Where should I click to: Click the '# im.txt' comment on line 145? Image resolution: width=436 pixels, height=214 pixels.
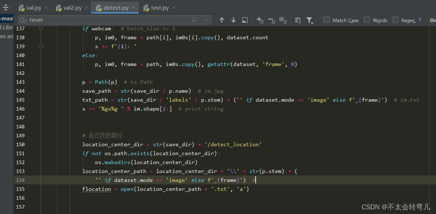click(x=407, y=100)
